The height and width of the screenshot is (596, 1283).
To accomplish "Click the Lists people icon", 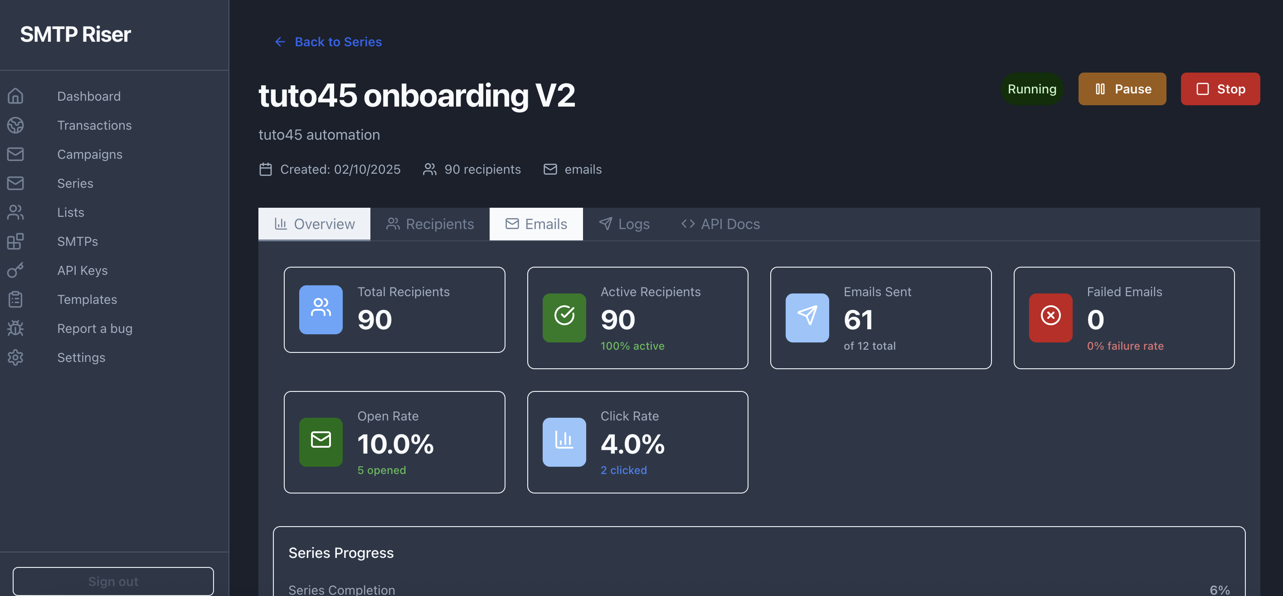I will click(x=15, y=212).
